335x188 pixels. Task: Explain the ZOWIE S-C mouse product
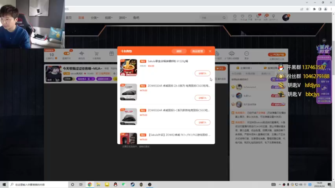coord(202,122)
